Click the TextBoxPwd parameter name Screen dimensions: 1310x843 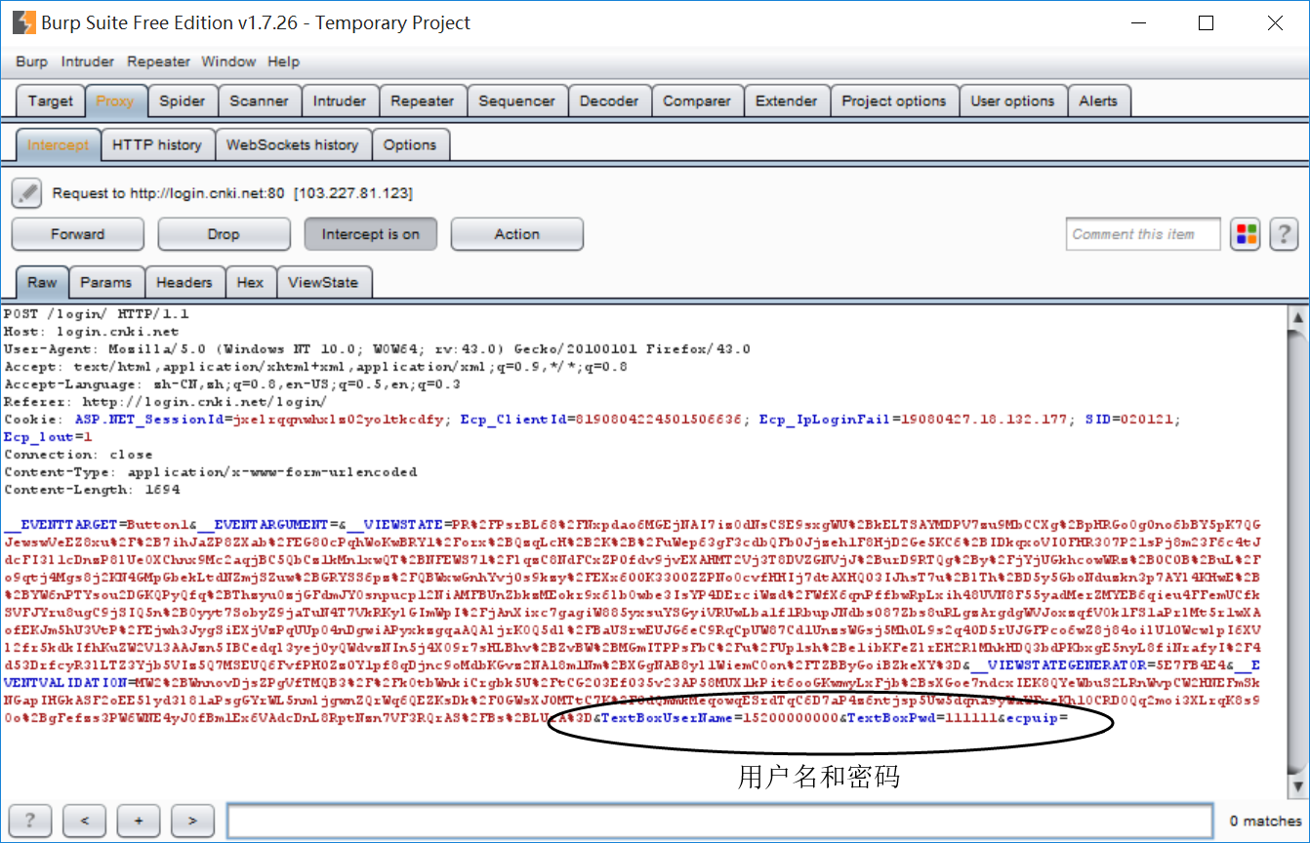tap(888, 718)
